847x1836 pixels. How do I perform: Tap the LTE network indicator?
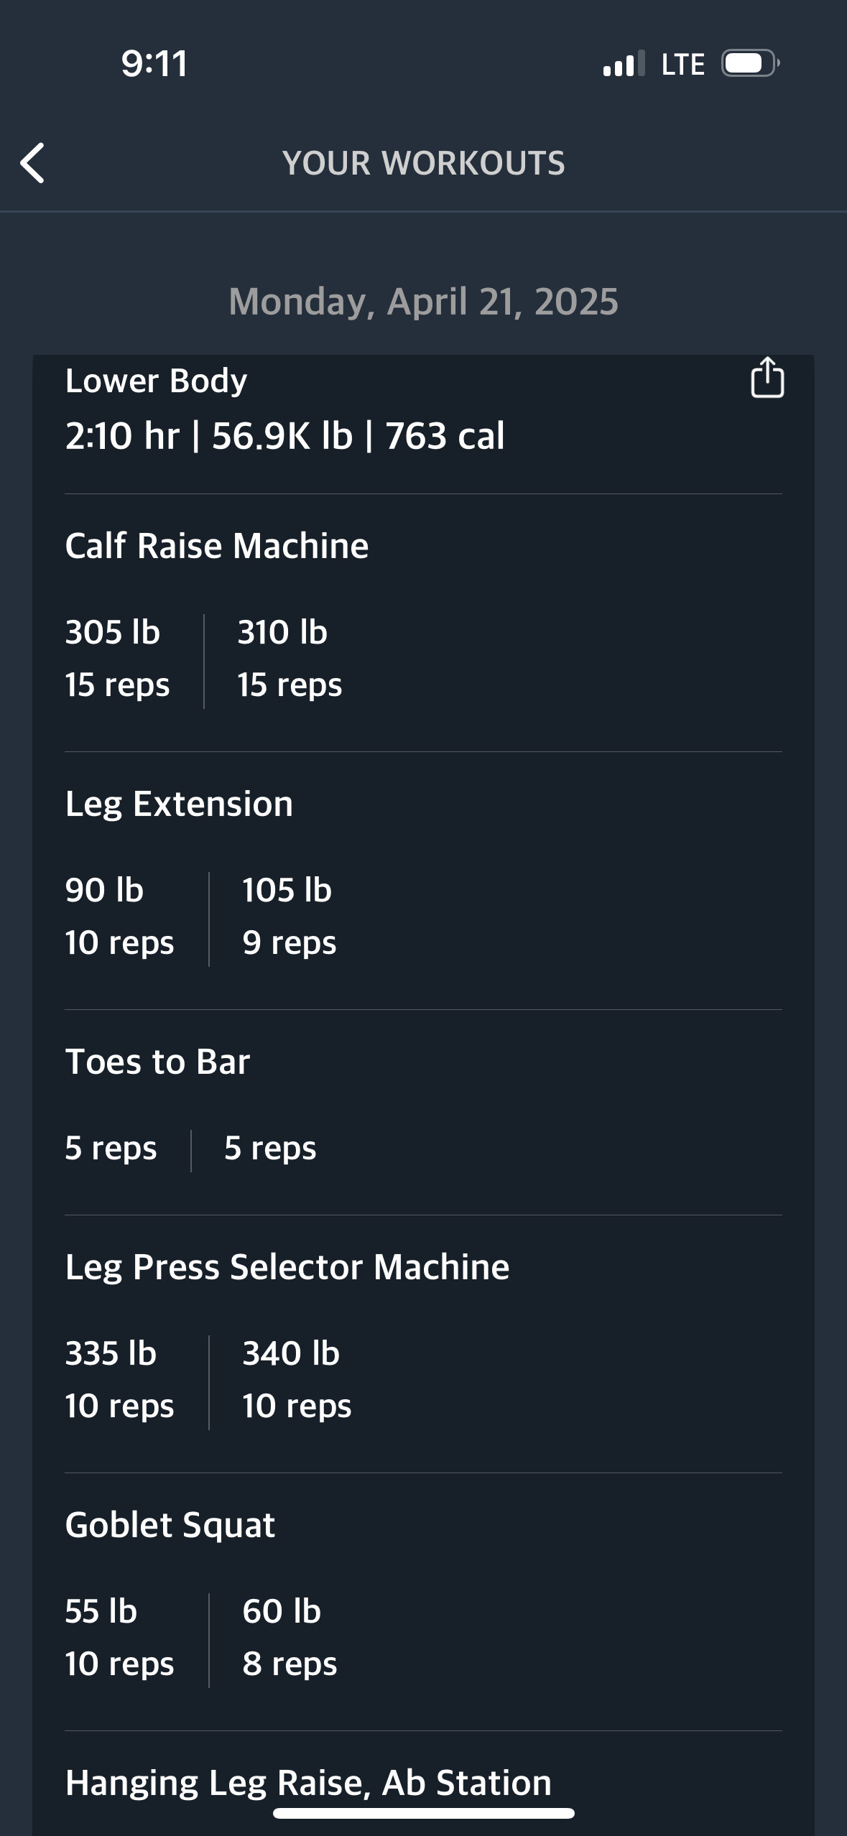click(x=682, y=65)
